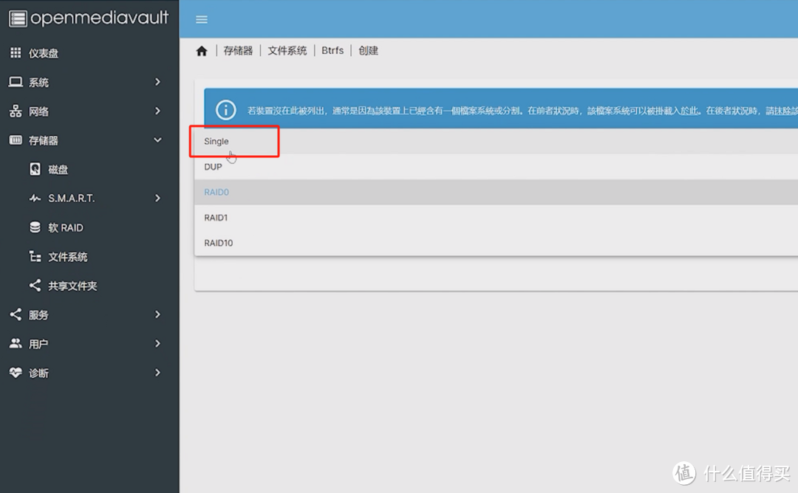
Task: Click 服务 label in sidebar
Action: tap(38, 315)
